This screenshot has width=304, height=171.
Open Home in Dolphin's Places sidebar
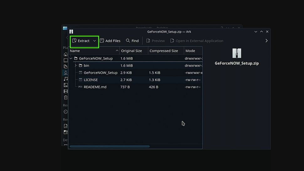click(66, 54)
